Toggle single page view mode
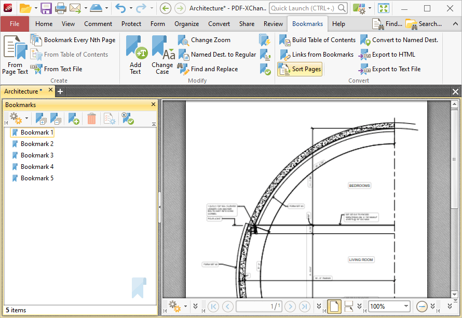Screen dimensions: 462x318 (334, 307)
